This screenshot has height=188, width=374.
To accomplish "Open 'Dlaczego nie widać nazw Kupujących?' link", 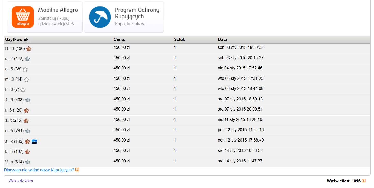I will (39, 170).
